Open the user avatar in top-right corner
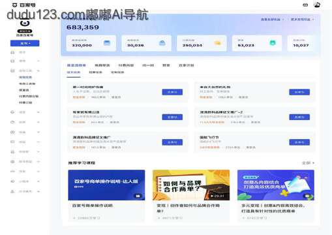This screenshot has height=235, width=332. pyautogui.click(x=317, y=5)
